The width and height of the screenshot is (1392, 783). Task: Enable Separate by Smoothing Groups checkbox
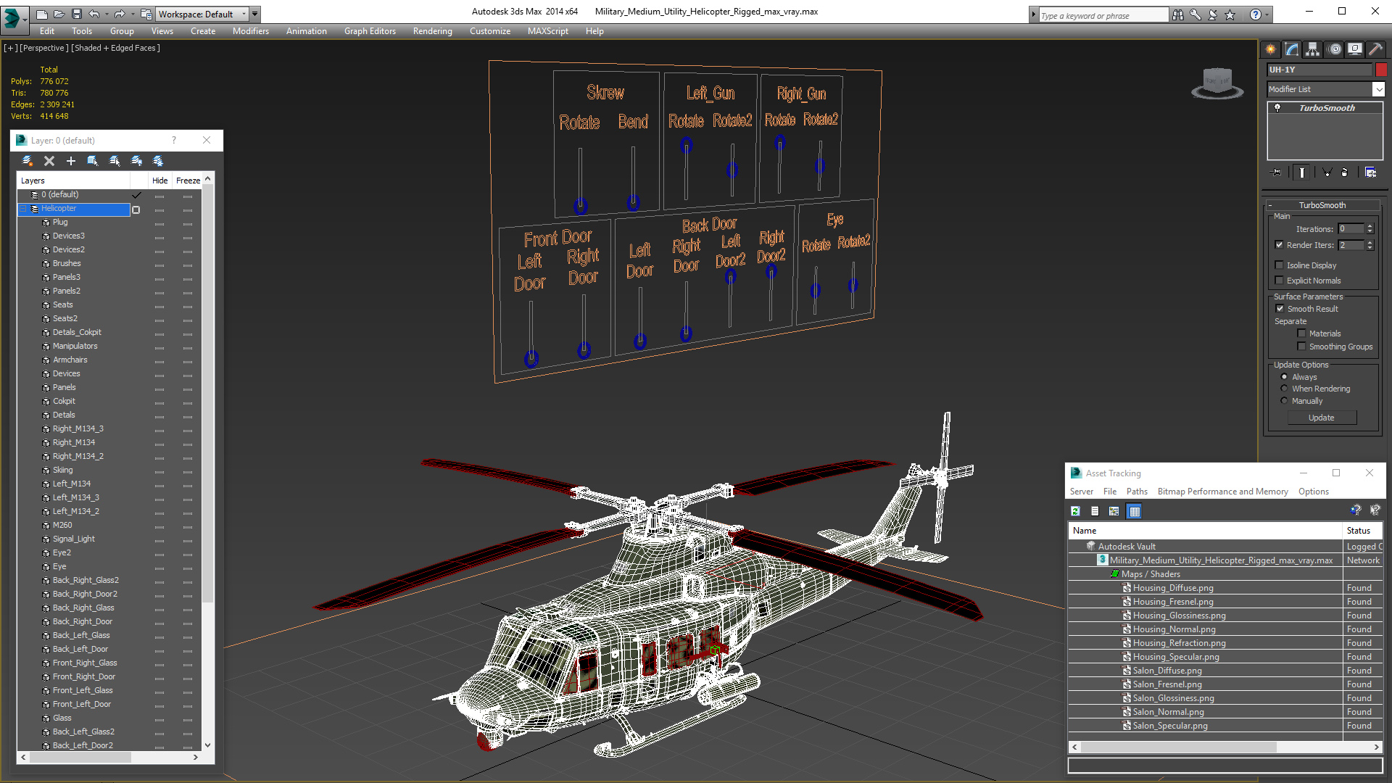(1301, 347)
